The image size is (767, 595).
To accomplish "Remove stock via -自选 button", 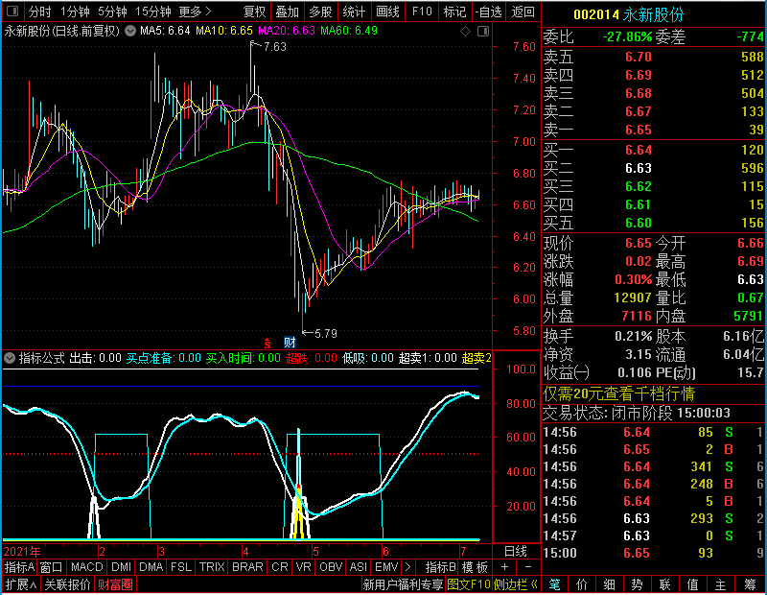I will [489, 12].
